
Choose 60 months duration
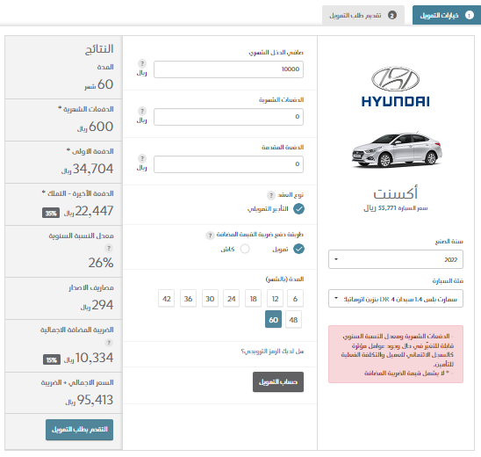[x=273, y=319]
